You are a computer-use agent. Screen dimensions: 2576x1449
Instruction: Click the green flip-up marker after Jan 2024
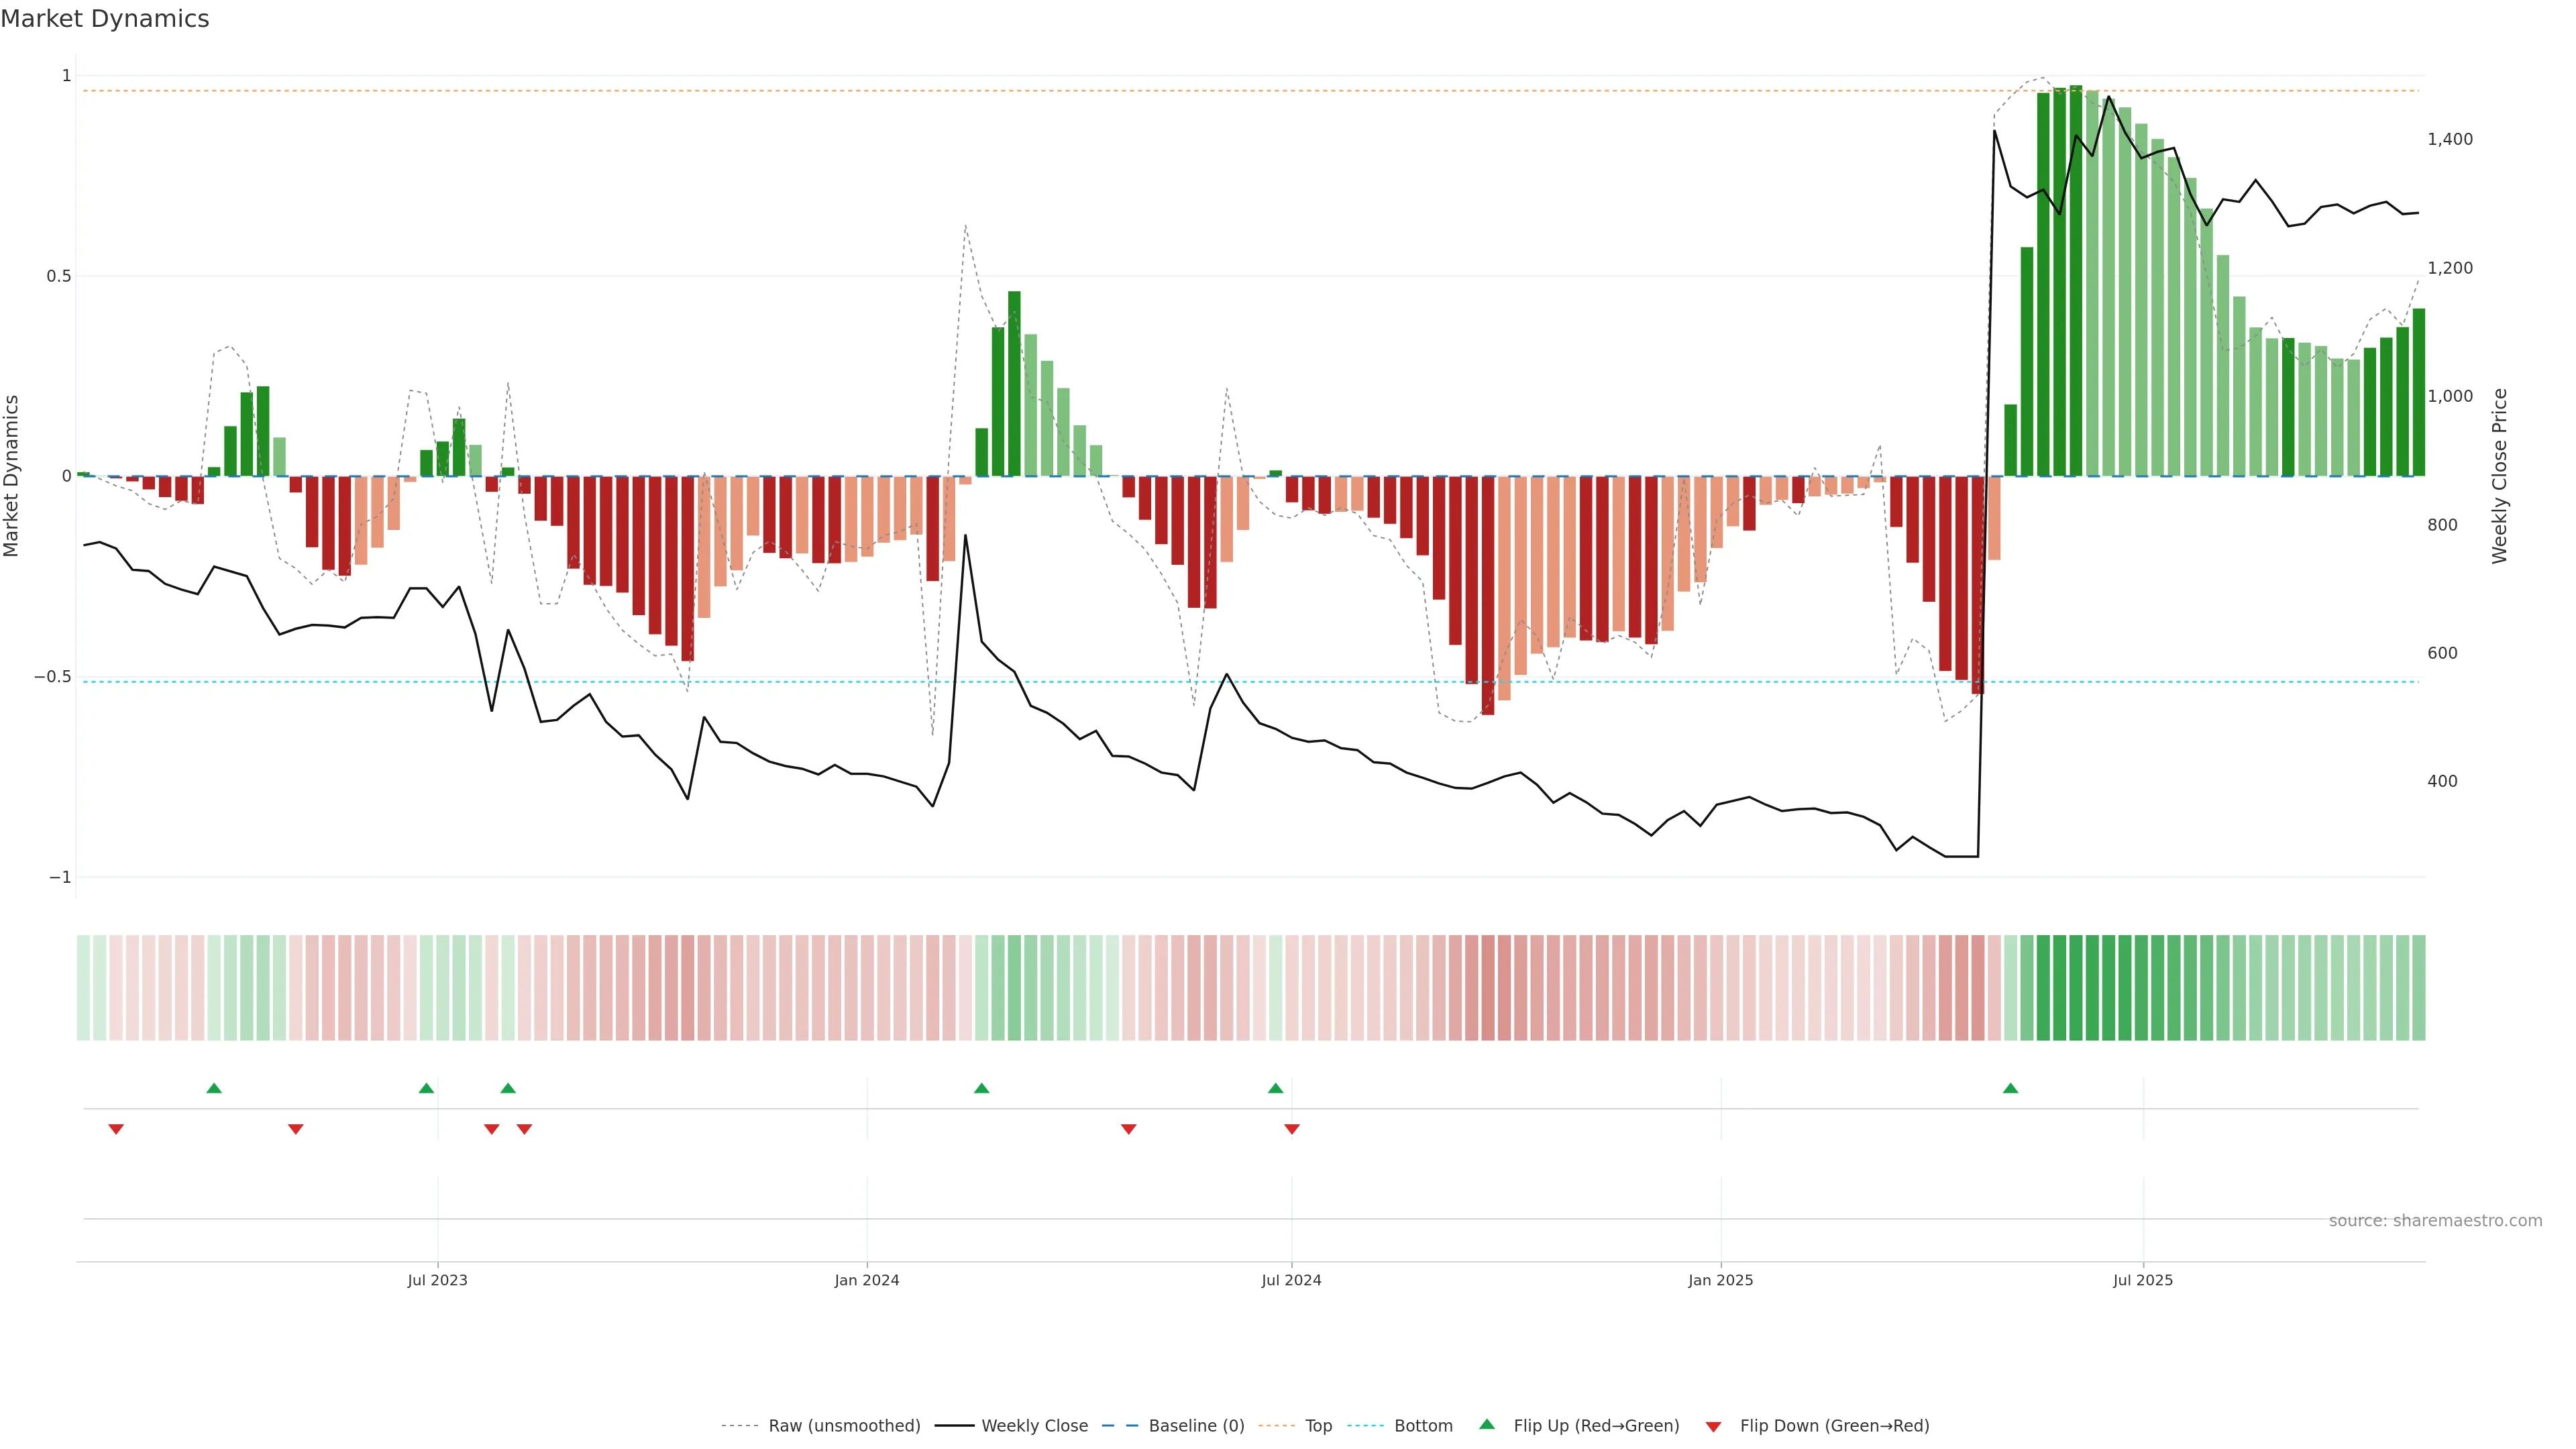981,1088
